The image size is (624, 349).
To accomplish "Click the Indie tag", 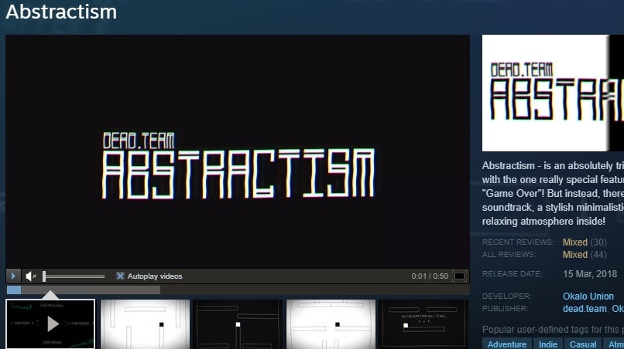I will [548, 344].
